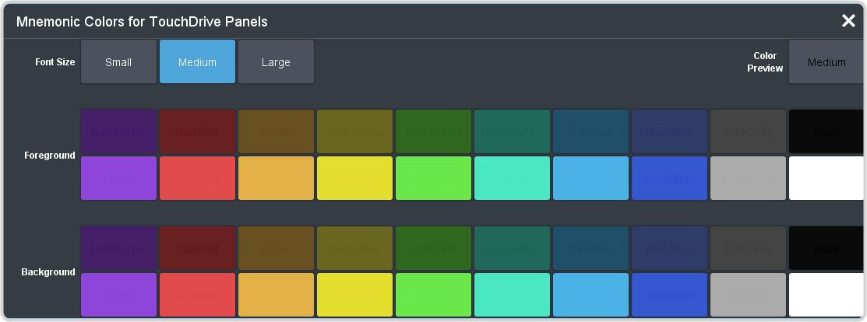Choose bright Seafoam Background swatch
Screen dimensions: 867x322
click(x=512, y=295)
